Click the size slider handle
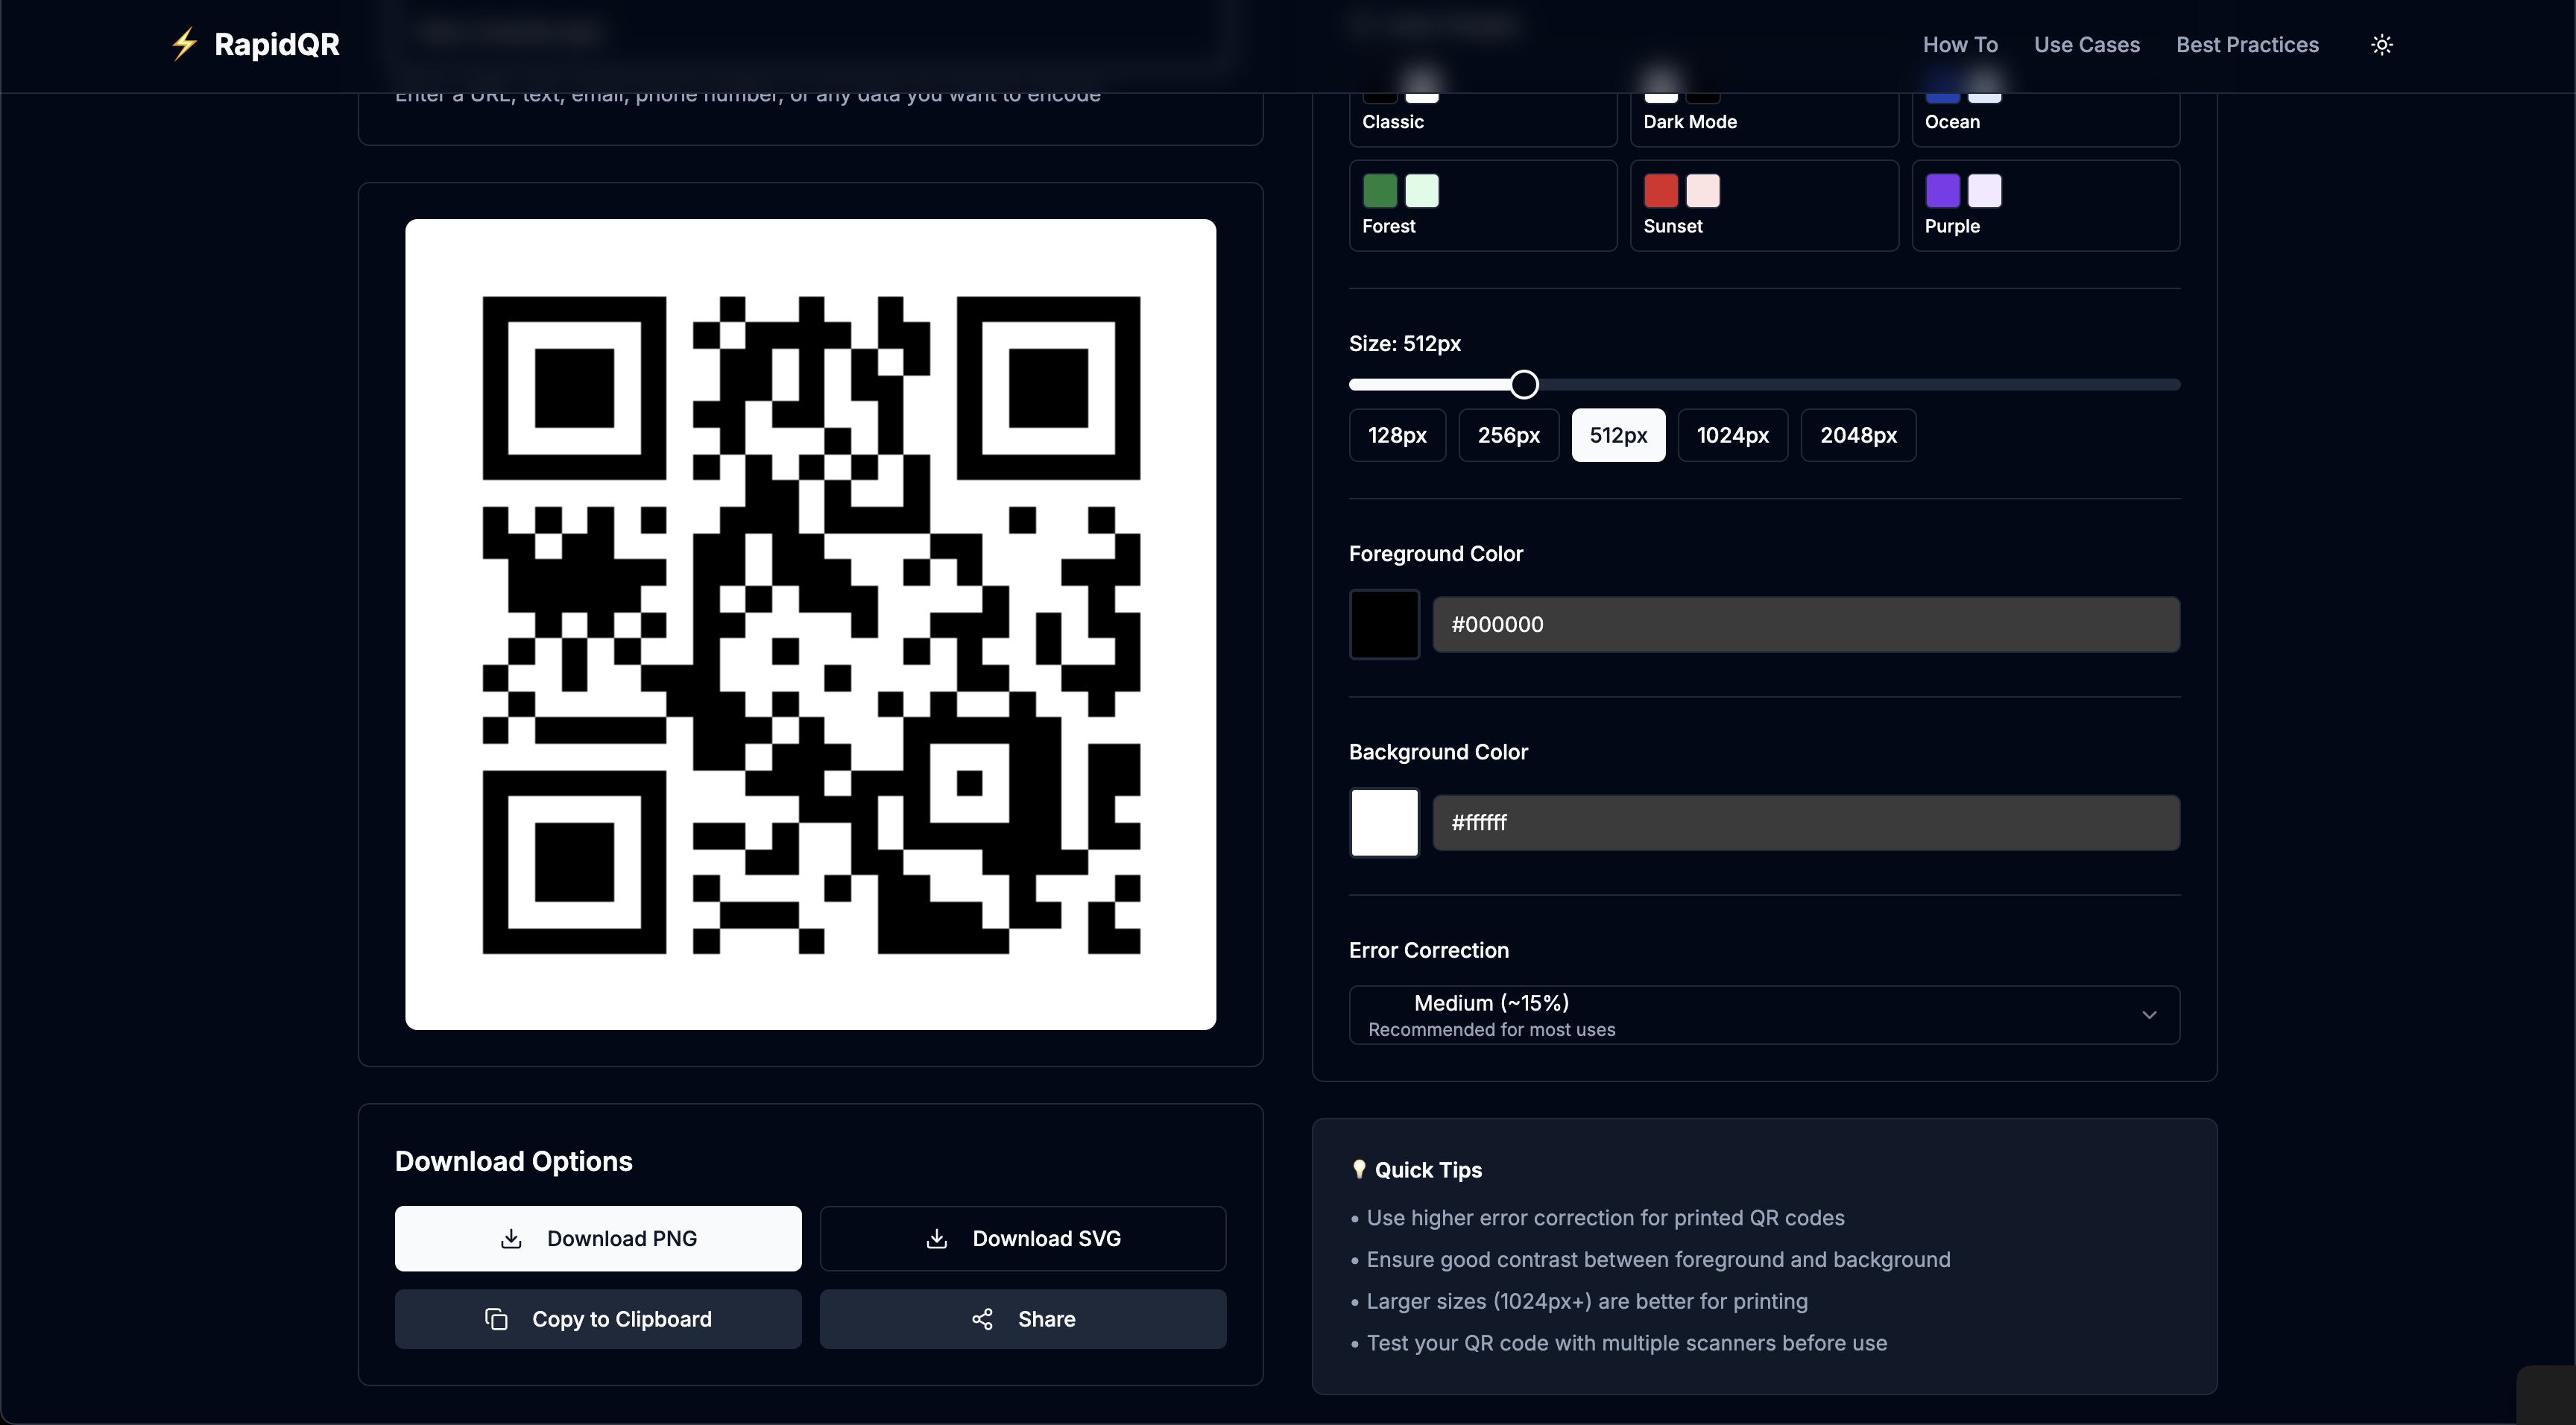The image size is (2576, 1425). click(x=1524, y=384)
